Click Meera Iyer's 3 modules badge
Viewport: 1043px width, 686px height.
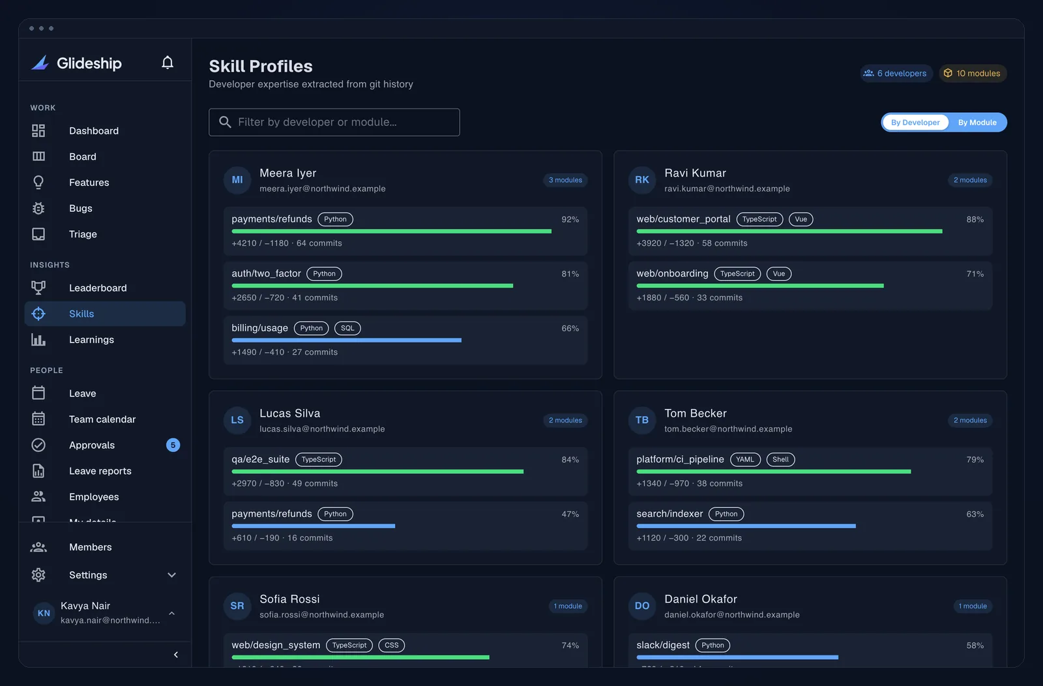tap(565, 180)
